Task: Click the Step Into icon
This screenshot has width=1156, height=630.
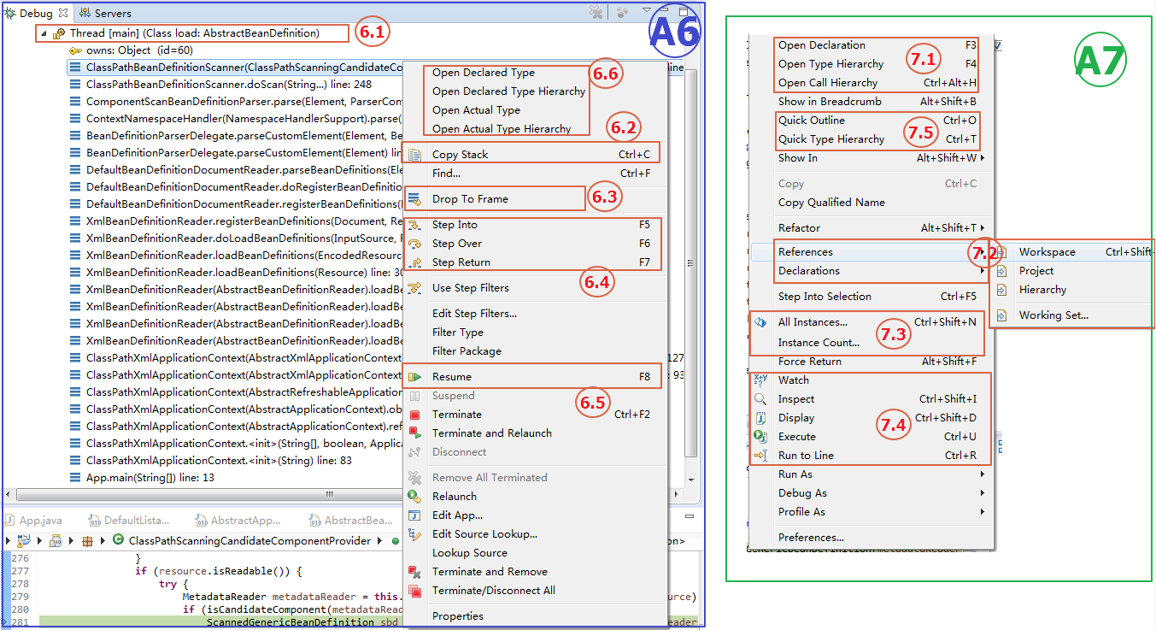Action: click(x=414, y=224)
